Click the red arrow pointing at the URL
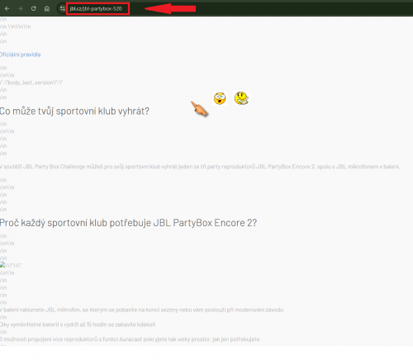 point(170,8)
